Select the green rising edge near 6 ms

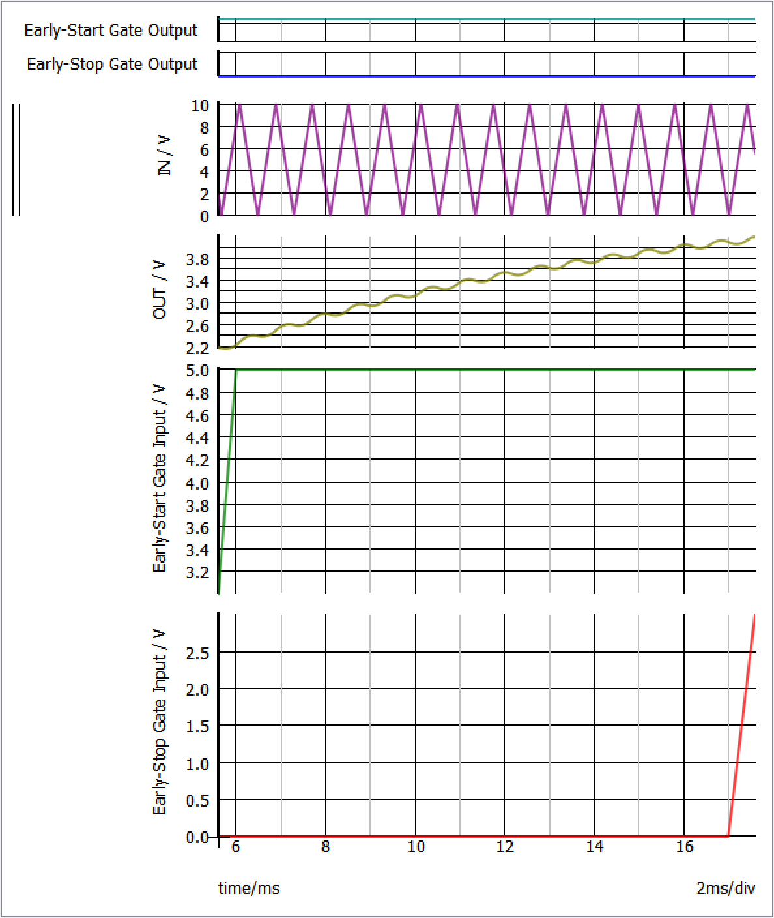tap(227, 479)
